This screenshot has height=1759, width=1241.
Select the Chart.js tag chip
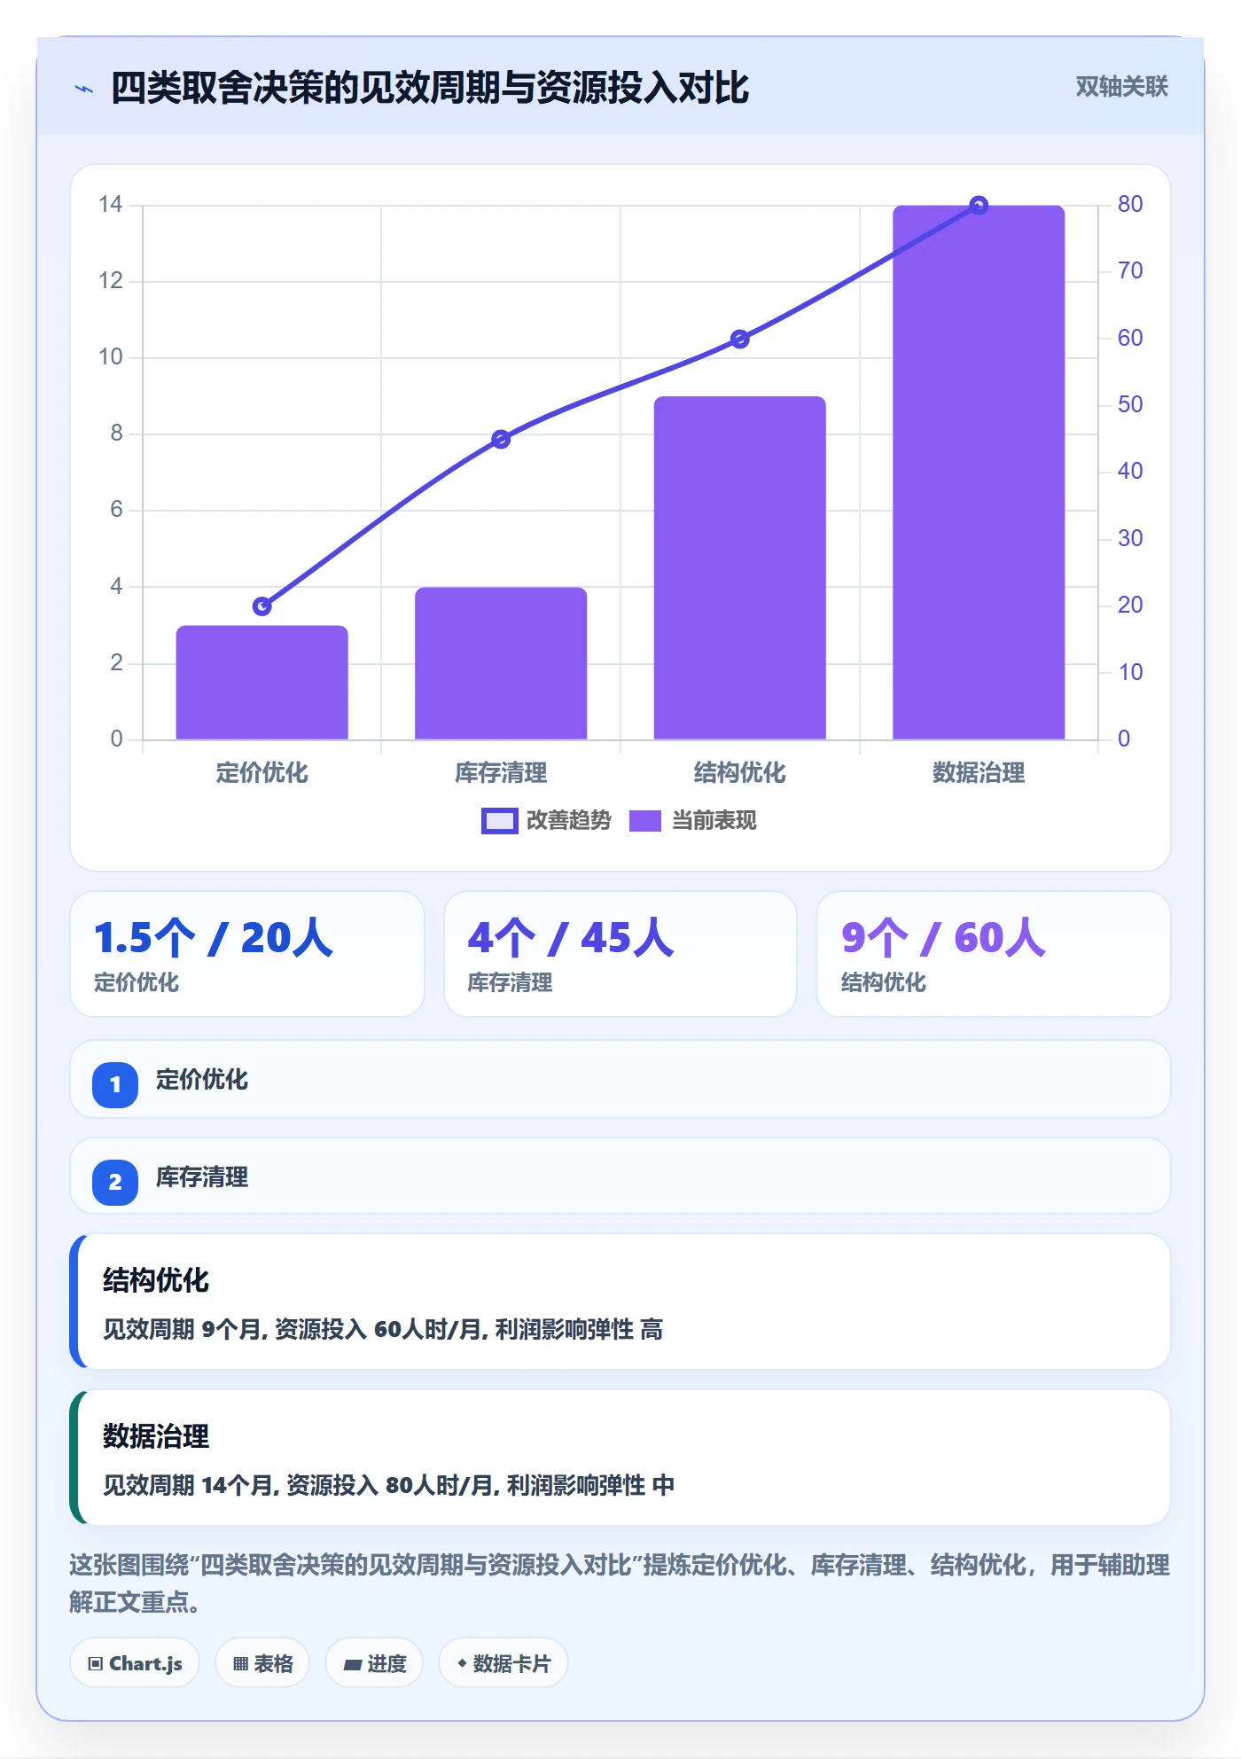135,1663
